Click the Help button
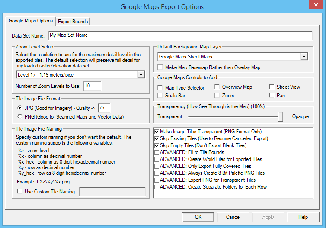This screenshot has width=326, height=228. click(x=303, y=217)
